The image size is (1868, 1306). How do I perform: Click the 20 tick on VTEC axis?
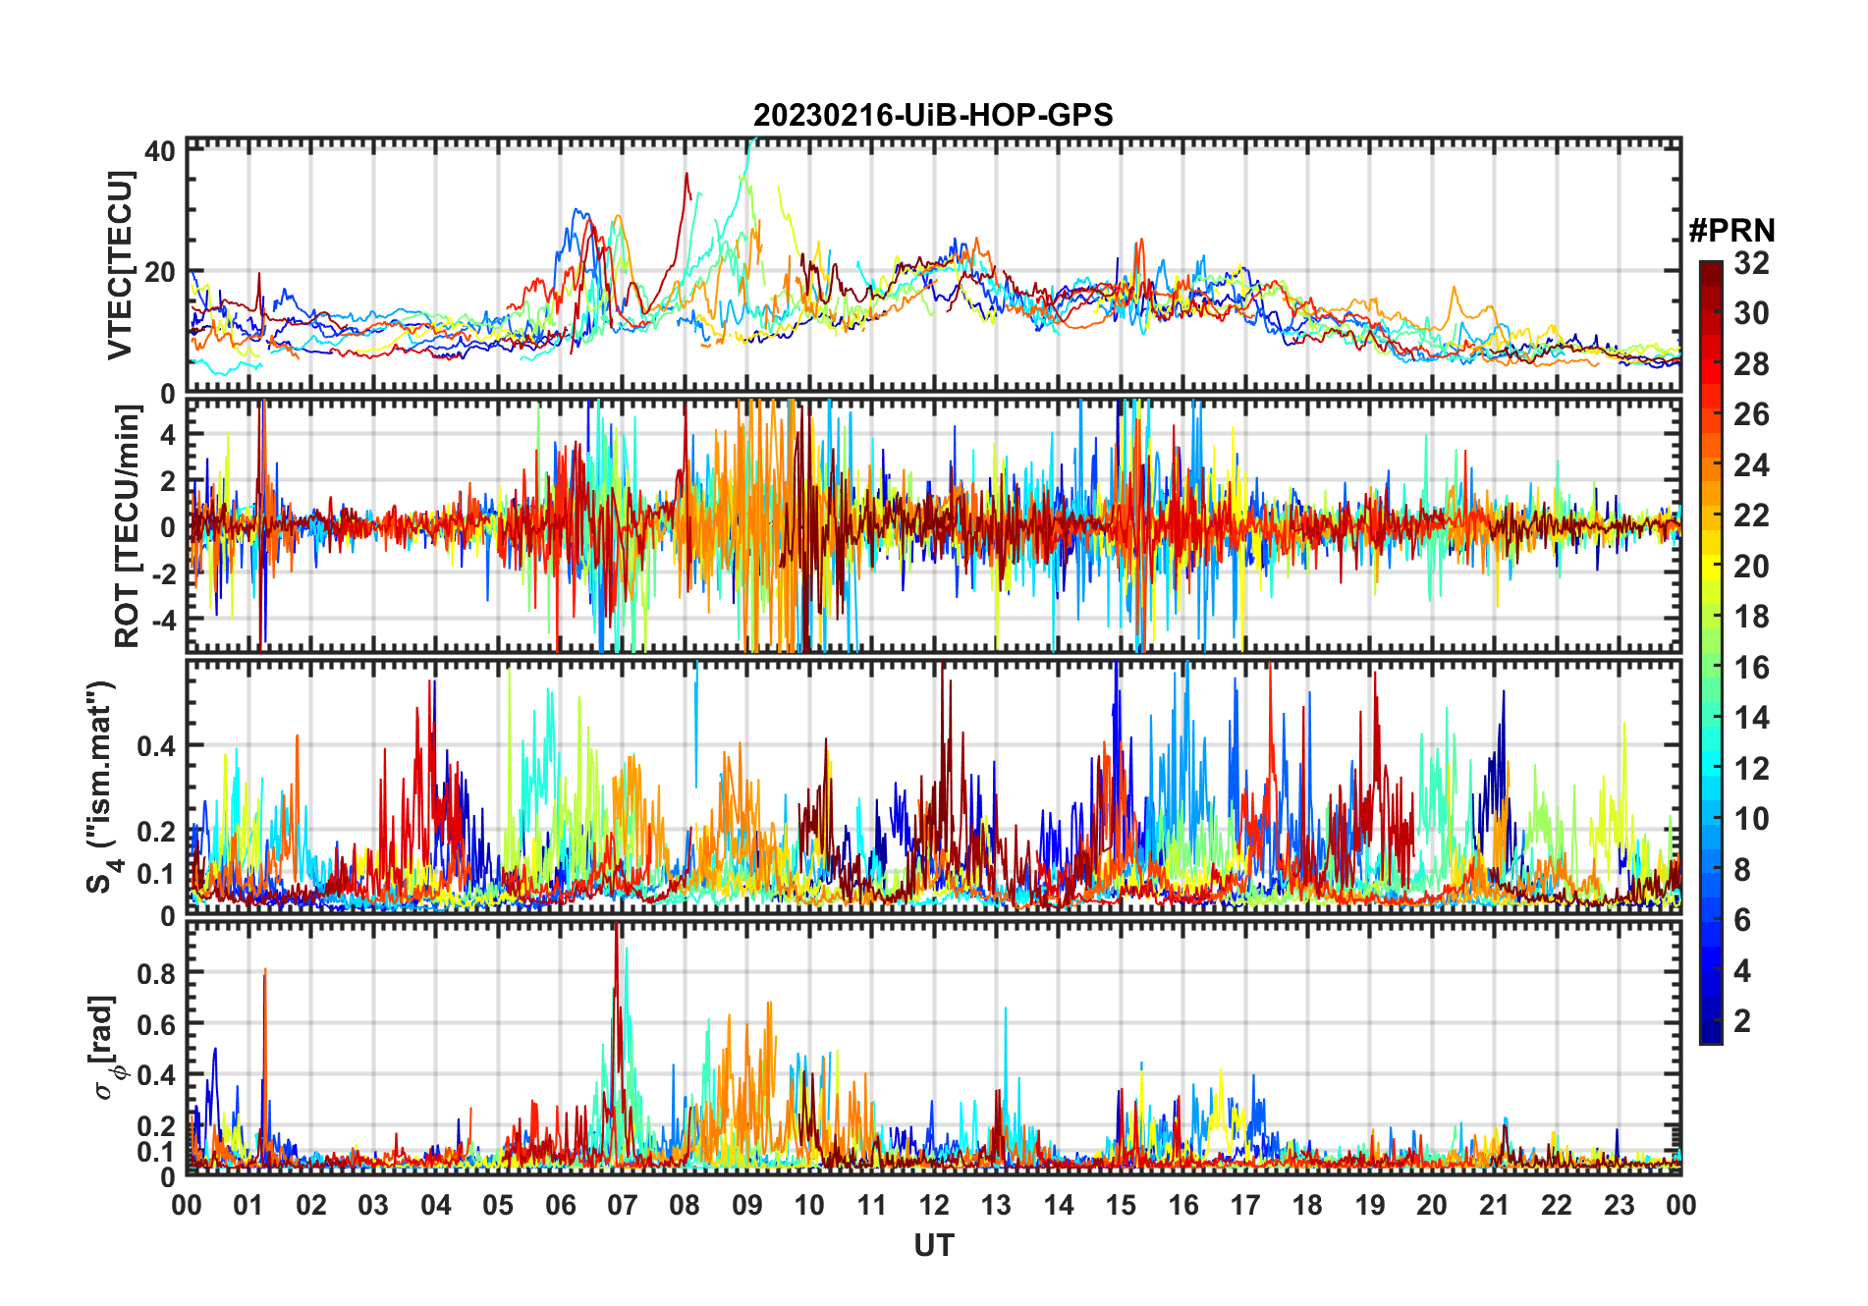tap(160, 272)
